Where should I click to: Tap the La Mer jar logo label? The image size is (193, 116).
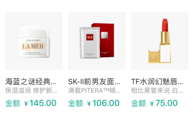click(x=33, y=46)
